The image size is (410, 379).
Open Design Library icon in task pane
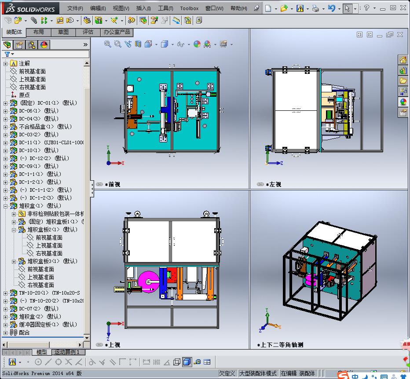click(x=403, y=70)
